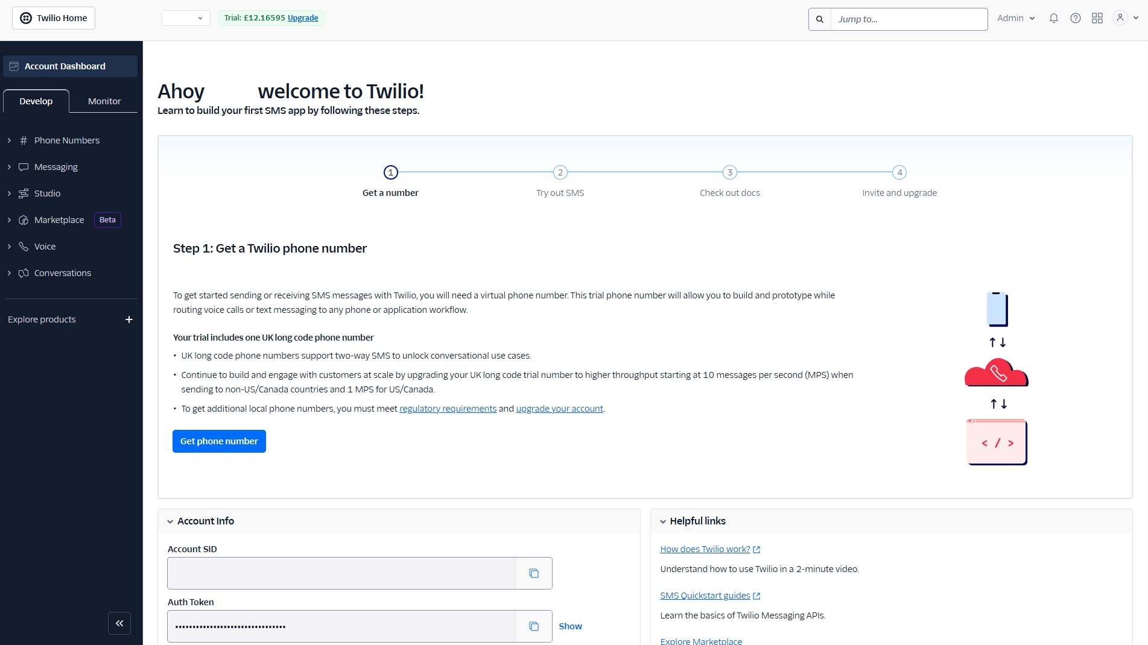Click in the Jump to search field

pyautogui.click(x=909, y=19)
